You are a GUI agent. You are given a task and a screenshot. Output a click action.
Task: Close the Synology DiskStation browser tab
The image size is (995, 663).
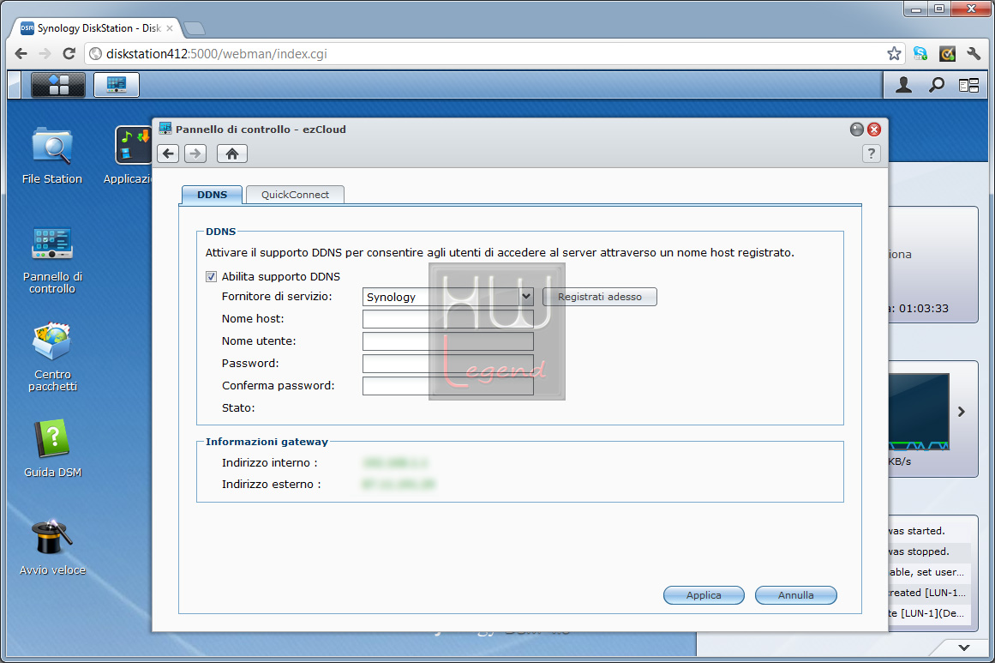(170, 28)
